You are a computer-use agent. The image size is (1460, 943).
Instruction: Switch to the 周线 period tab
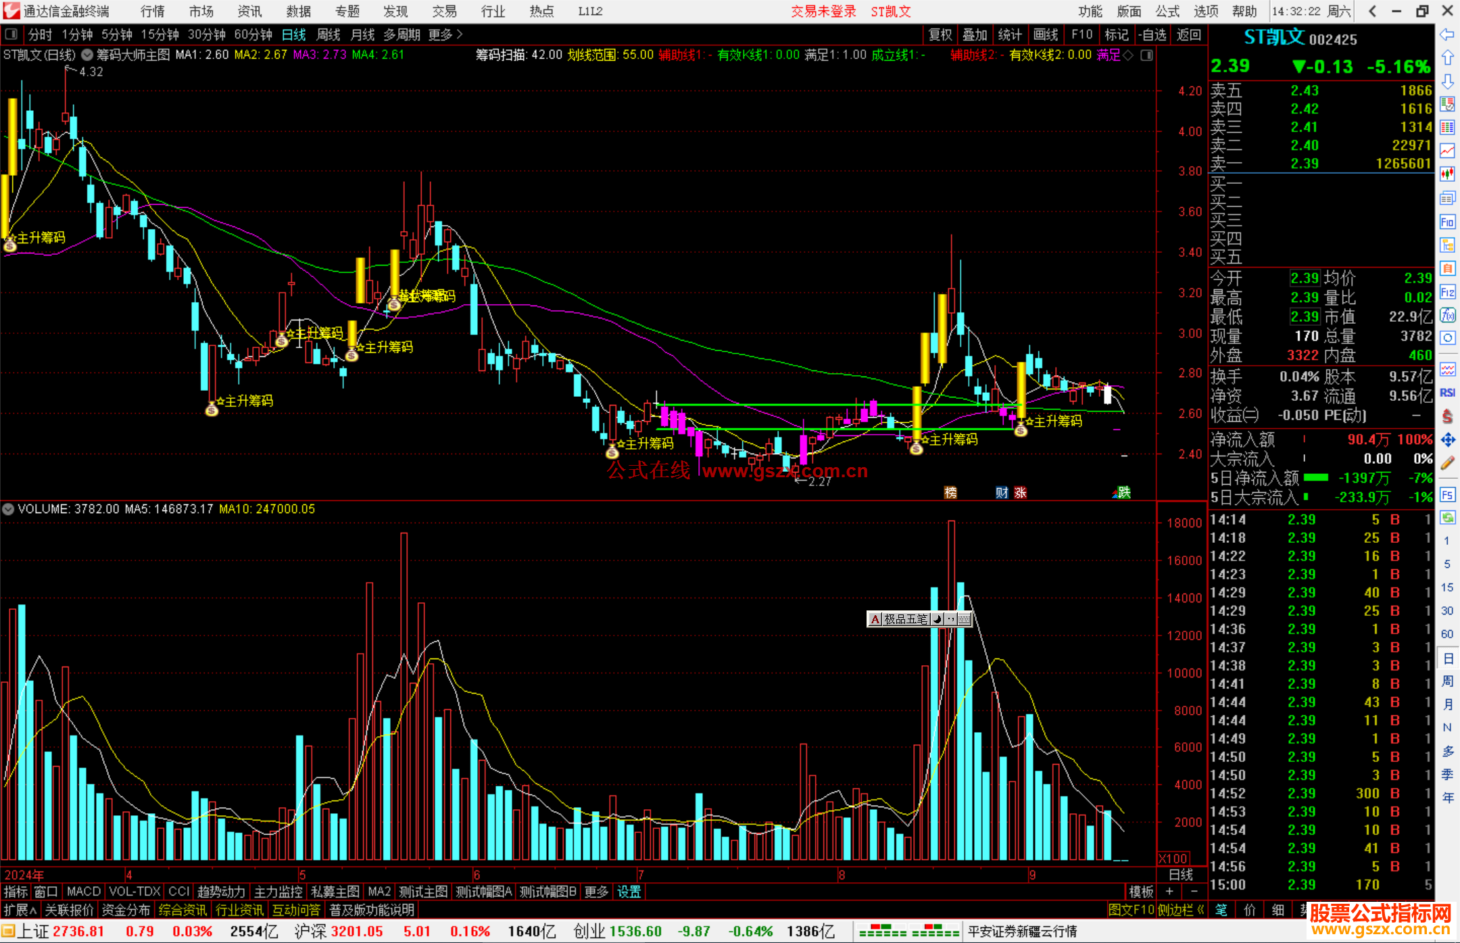pos(328,34)
